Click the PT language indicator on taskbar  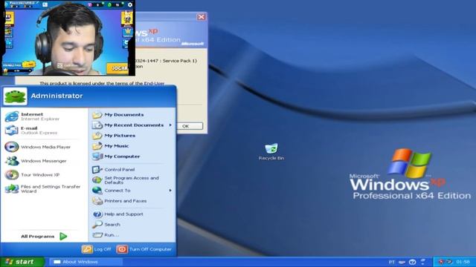coord(392,262)
